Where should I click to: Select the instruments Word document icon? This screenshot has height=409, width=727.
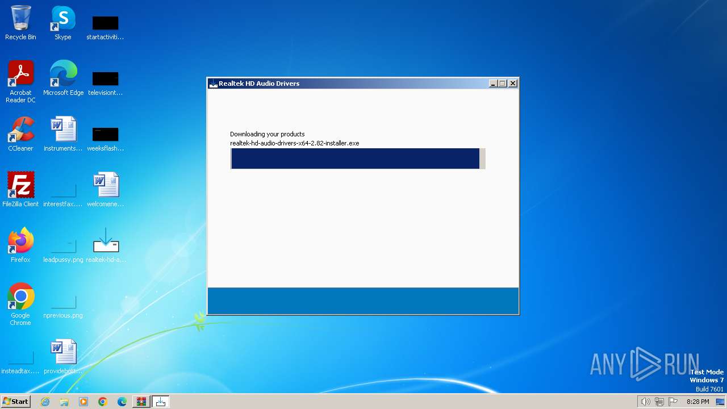pos(63,134)
